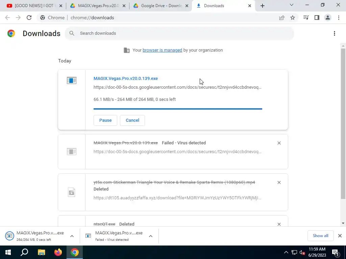346x259 pixels.
Task: Click the muted volume tray icon
Action: [302, 252]
